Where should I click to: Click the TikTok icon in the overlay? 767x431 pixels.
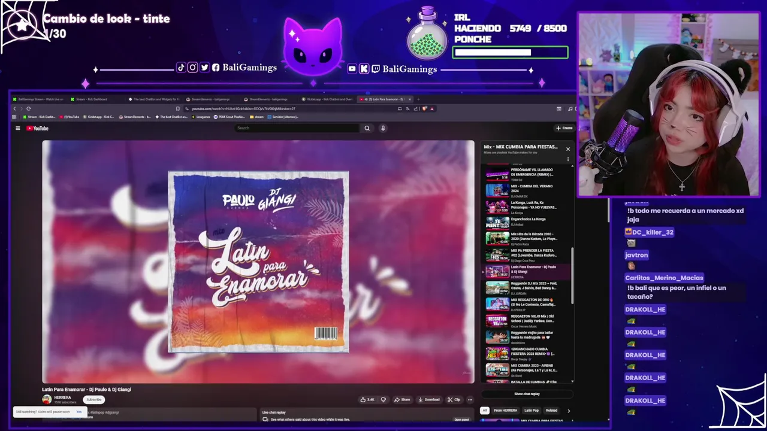pos(181,68)
